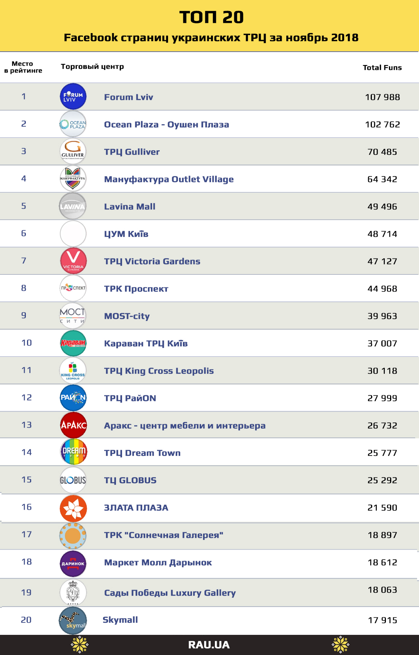Click the Злата Плаза orange flower logo
419x655 pixels.
[x=73, y=508]
